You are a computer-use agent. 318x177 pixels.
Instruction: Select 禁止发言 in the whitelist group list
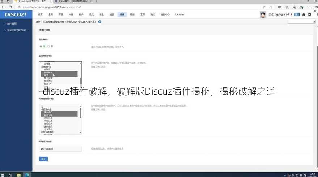[48, 78]
